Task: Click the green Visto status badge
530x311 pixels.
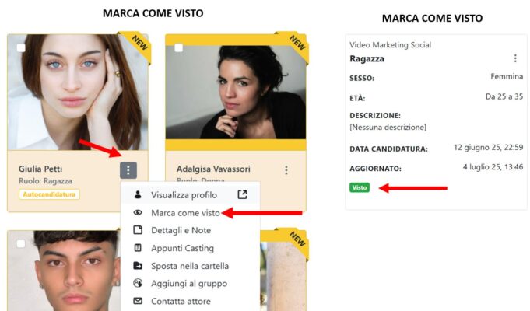Action: pyautogui.click(x=360, y=187)
